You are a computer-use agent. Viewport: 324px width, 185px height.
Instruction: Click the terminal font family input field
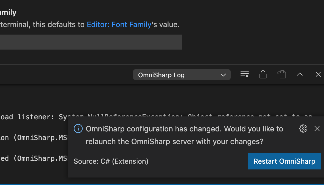91,42
